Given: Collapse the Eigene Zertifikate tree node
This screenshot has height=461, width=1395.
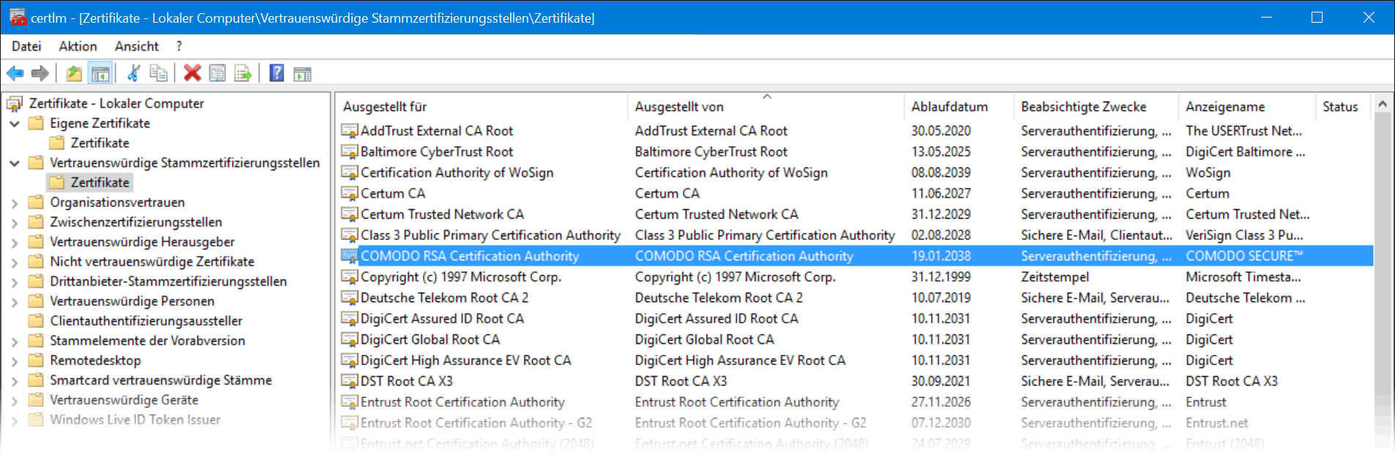Looking at the screenshot, I should click(x=15, y=124).
